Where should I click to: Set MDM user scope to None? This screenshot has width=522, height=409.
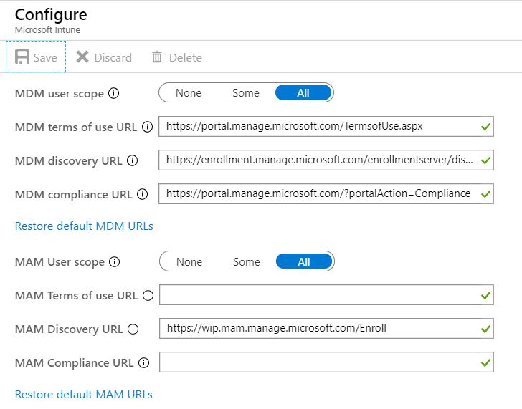(189, 93)
